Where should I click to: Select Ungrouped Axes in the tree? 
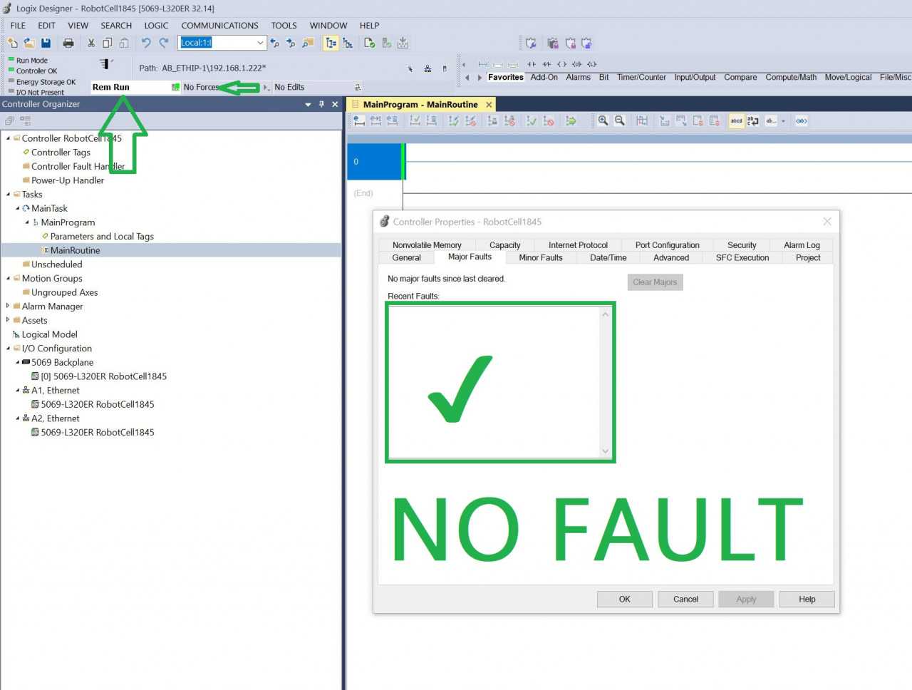[64, 292]
